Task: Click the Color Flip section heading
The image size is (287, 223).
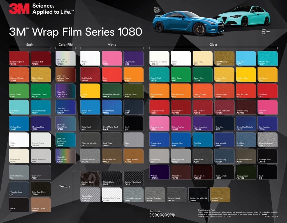Action: pyautogui.click(x=66, y=45)
